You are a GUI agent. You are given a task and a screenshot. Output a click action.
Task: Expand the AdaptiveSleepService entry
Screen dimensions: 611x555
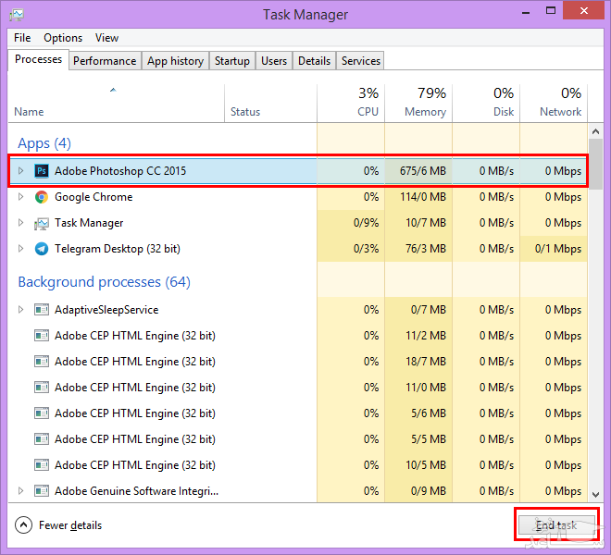pos(21,310)
